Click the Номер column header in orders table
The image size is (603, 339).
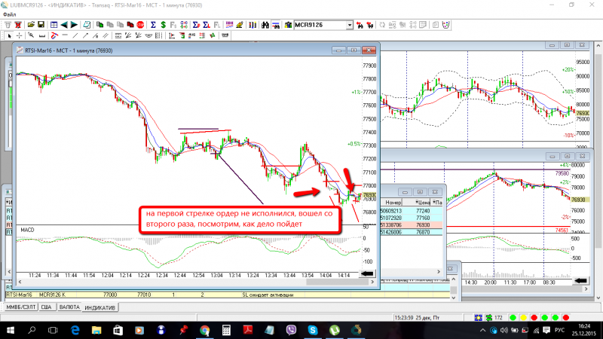[392, 202]
